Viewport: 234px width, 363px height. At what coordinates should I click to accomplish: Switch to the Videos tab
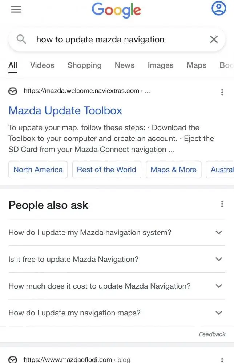[42, 65]
